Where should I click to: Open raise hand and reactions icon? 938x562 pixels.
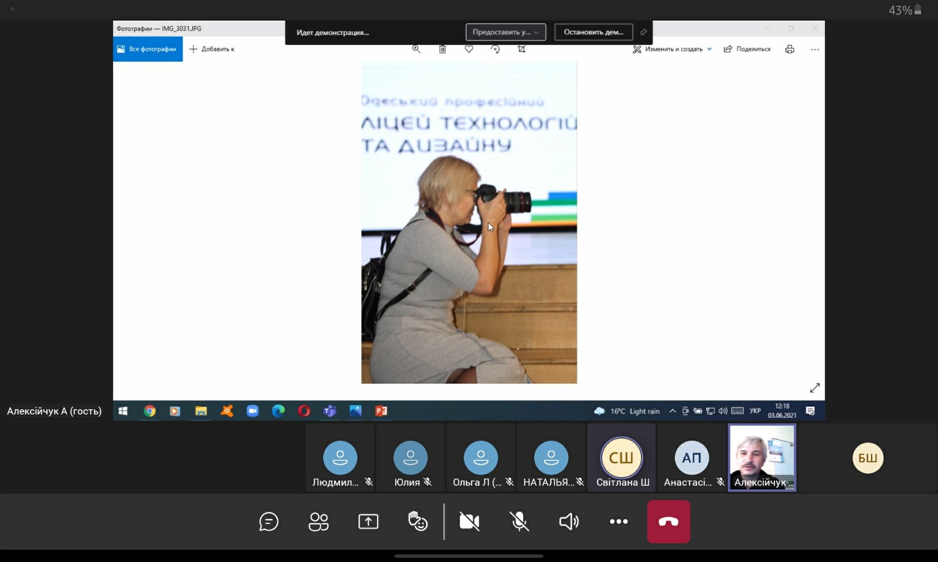click(x=417, y=521)
